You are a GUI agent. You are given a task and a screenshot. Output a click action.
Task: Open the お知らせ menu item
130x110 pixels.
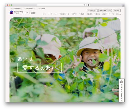(x=119, y=14)
